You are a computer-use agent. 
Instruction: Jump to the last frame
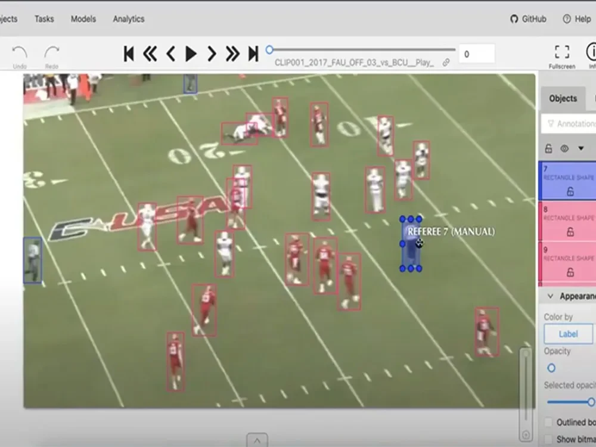(x=253, y=54)
